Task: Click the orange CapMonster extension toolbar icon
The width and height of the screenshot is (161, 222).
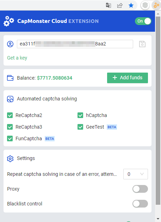Action: [156, 6]
